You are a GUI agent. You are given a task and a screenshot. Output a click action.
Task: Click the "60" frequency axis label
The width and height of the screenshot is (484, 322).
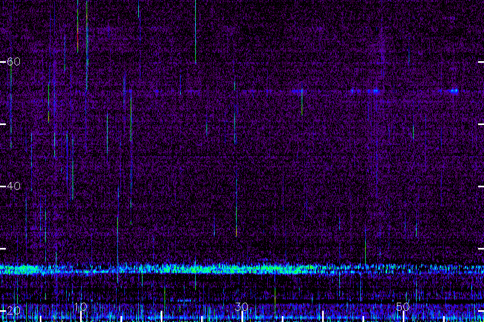tap(13, 62)
